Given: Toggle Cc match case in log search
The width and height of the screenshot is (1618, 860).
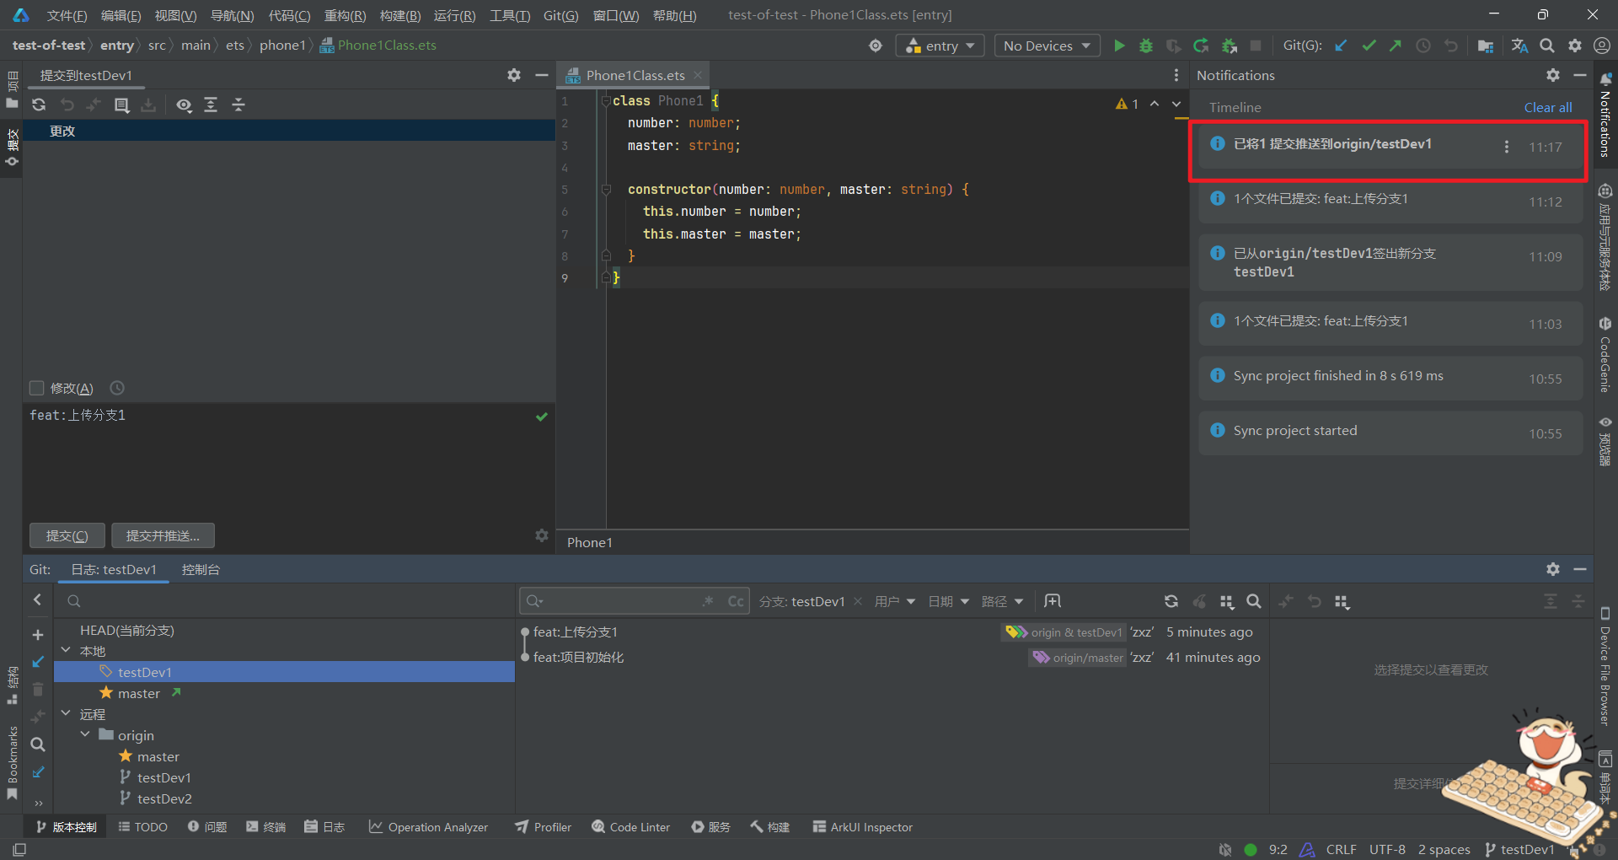Looking at the screenshot, I should [x=736, y=601].
